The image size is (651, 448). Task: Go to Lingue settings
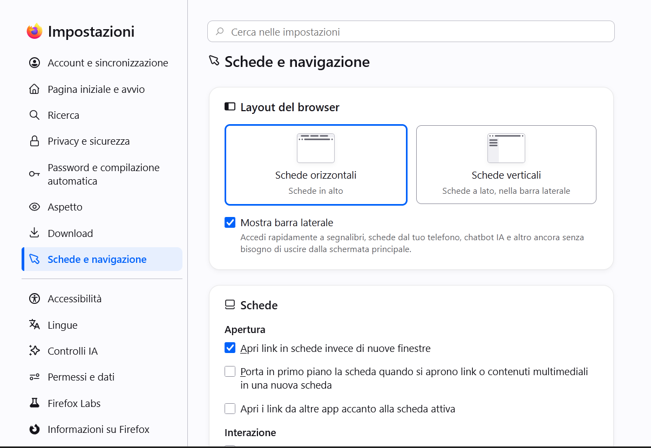(x=102, y=325)
